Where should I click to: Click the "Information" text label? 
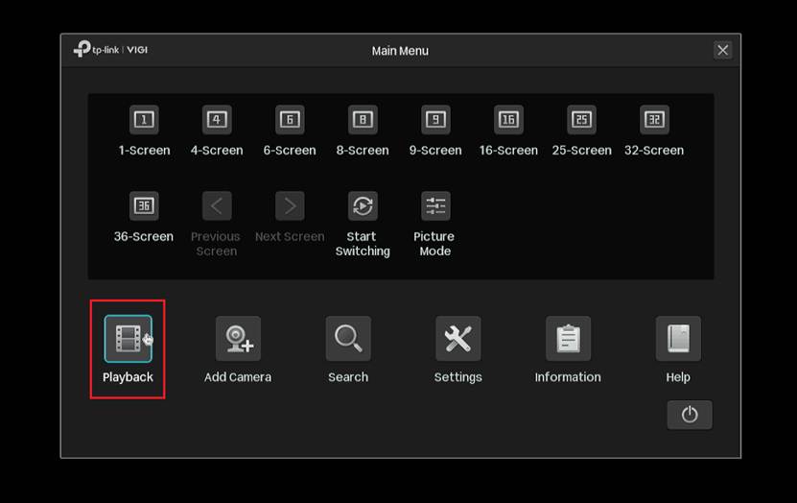[x=568, y=377]
